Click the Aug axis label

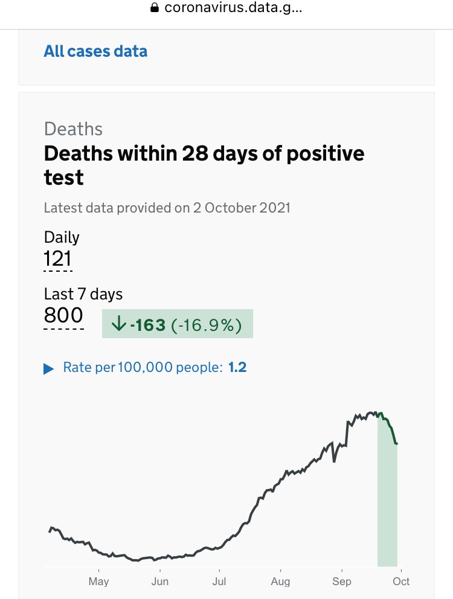click(281, 581)
